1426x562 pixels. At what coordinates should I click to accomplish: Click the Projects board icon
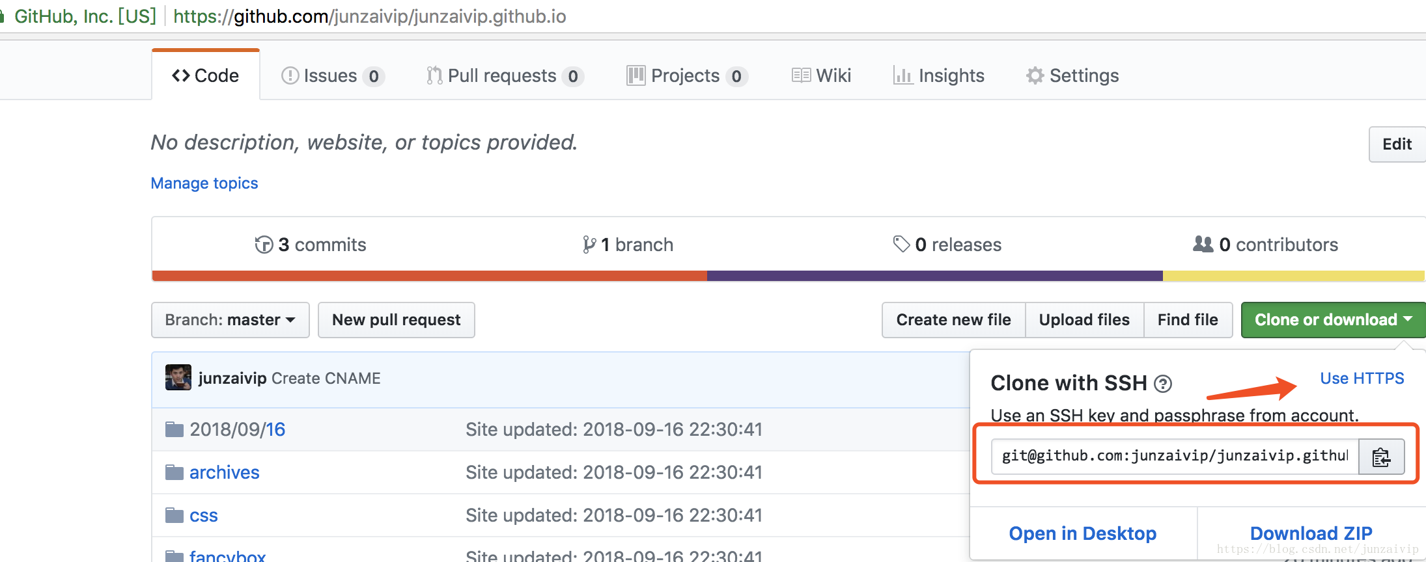point(636,75)
